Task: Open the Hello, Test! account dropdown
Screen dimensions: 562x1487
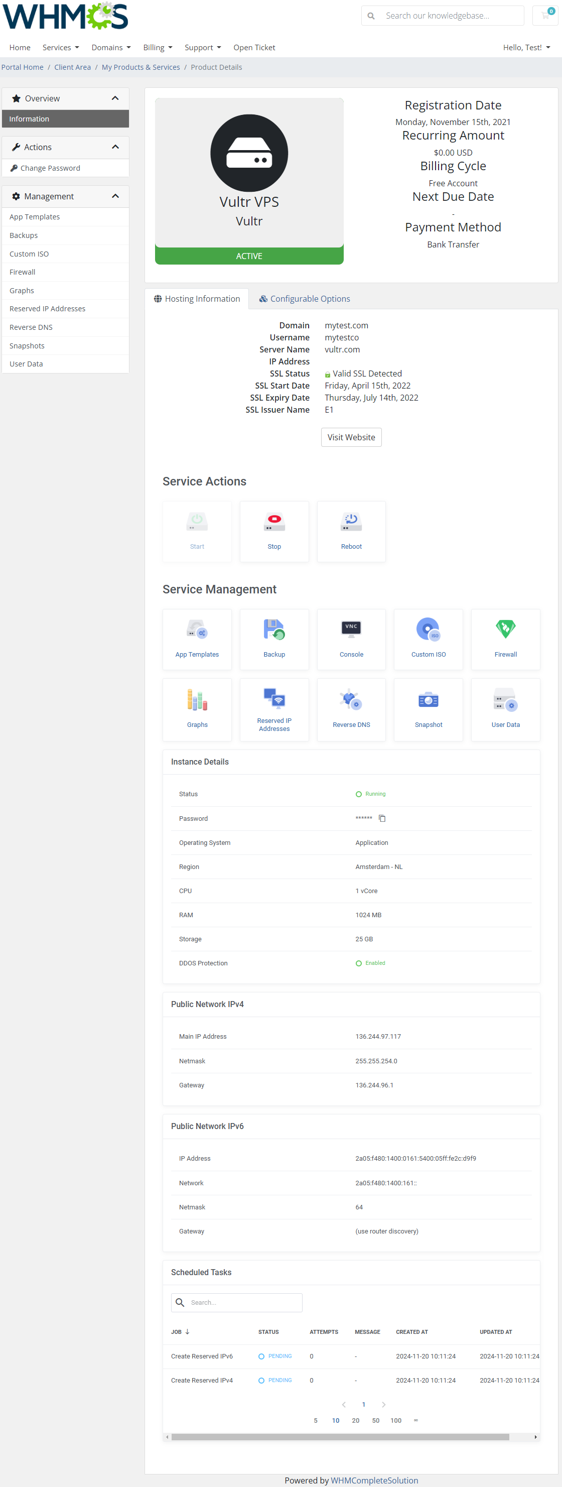Action: click(x=526, y=47)
